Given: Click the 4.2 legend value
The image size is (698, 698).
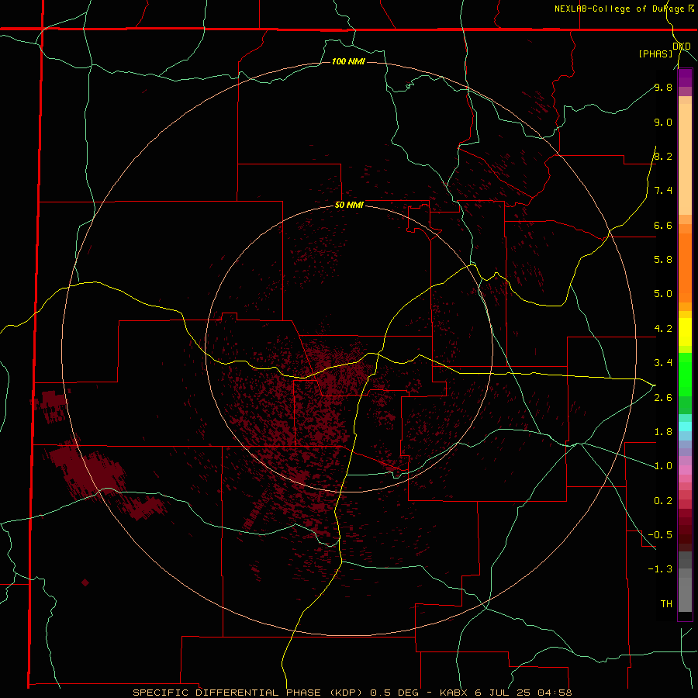Looking at the screenshot, I should click(663, 329).
